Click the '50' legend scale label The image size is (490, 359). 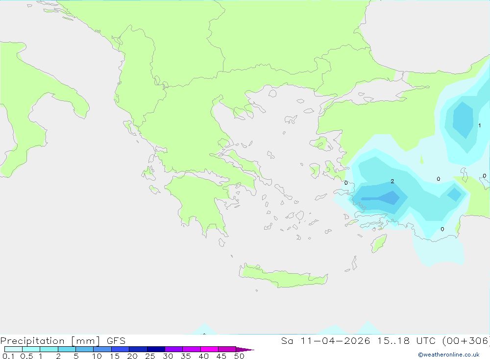(239, 356)
